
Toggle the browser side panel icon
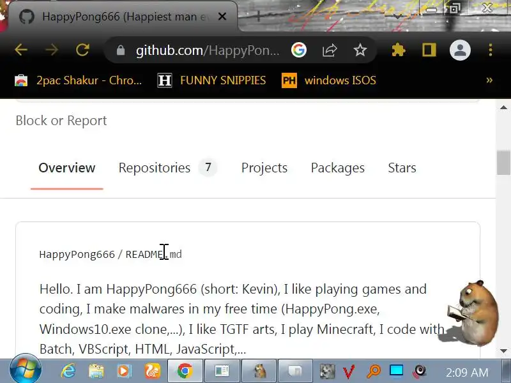pos(429,50)
